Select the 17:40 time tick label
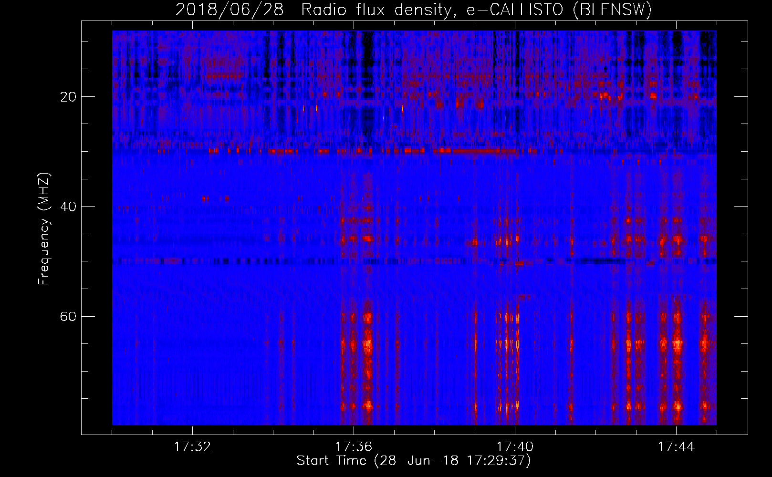772x477 pixels. click(515, 447)
